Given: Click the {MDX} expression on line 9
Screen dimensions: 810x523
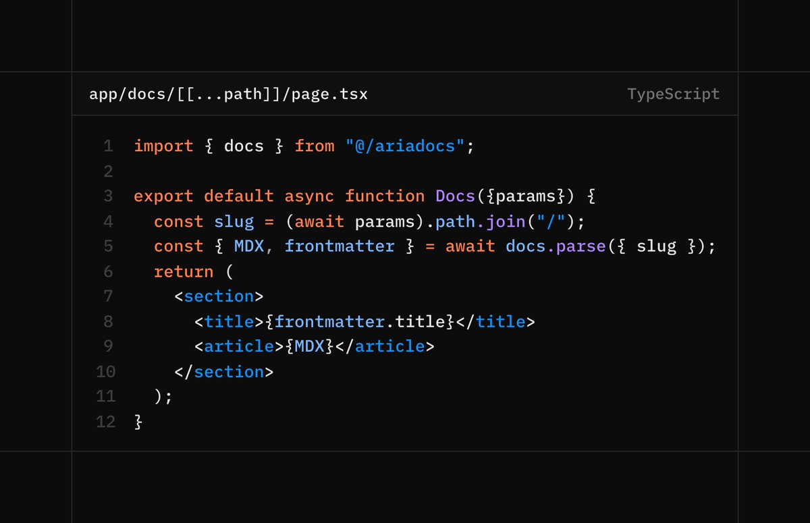Looking at the screenshot, I should tap(309, 347).
